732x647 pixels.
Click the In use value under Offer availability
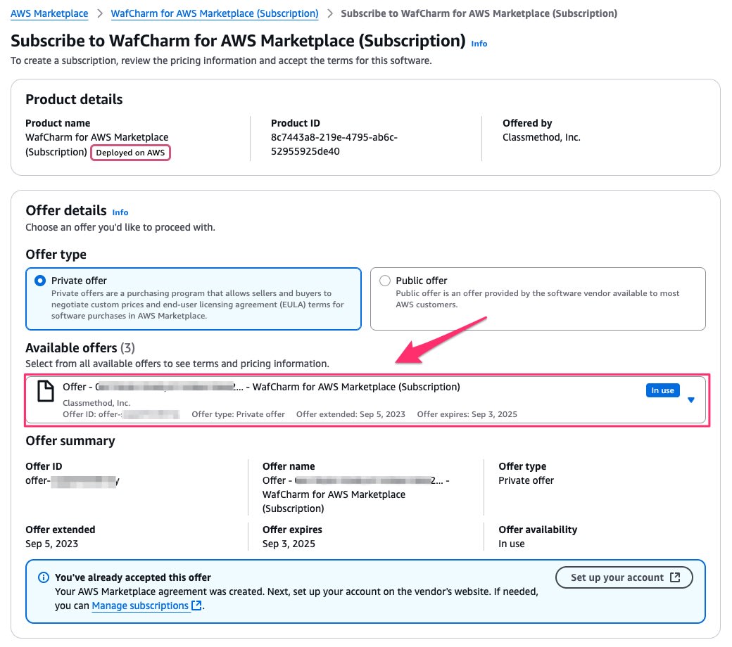coord(512,544)
